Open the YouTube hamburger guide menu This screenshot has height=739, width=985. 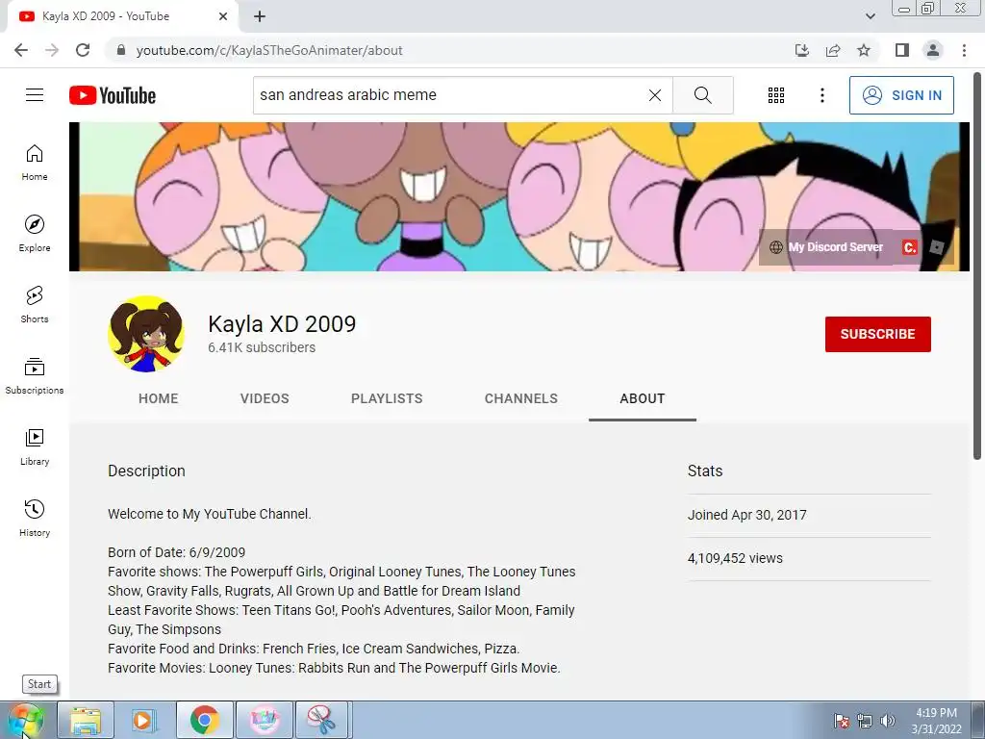(35, 95)
